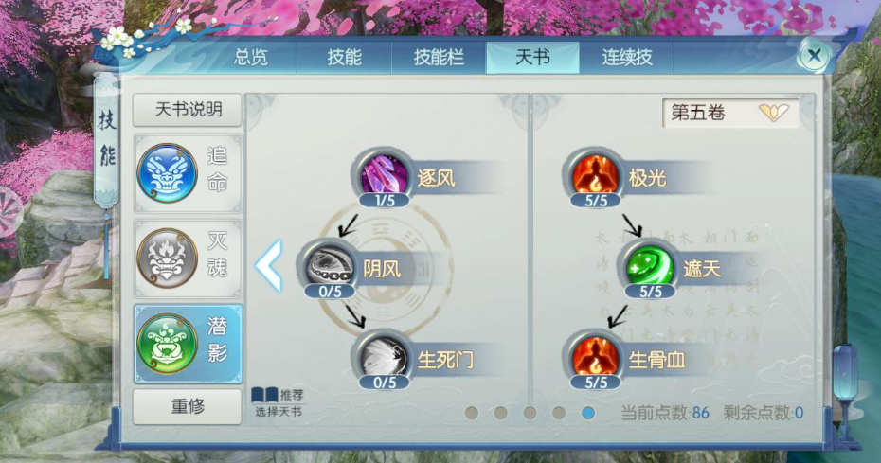Switch to the 技能栏 tab

point(439,57)
